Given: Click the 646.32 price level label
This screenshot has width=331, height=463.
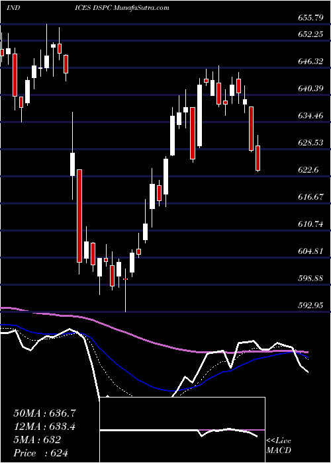Looking at the screenshot, I should click(310, 62).
